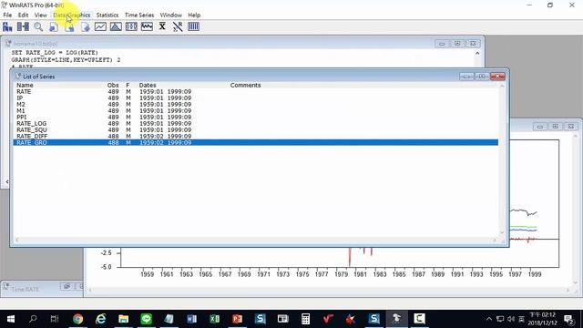Click the wavy time series toolbar icon
583x328 pixels.
147,26
